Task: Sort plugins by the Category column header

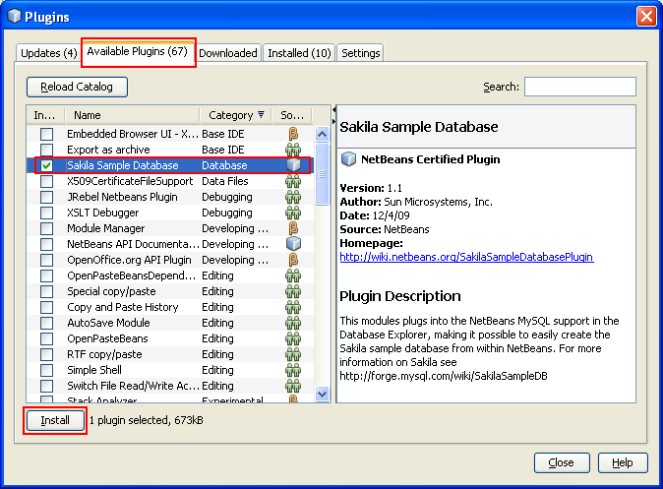Action: pyautogui.click(x=231, y=115)
